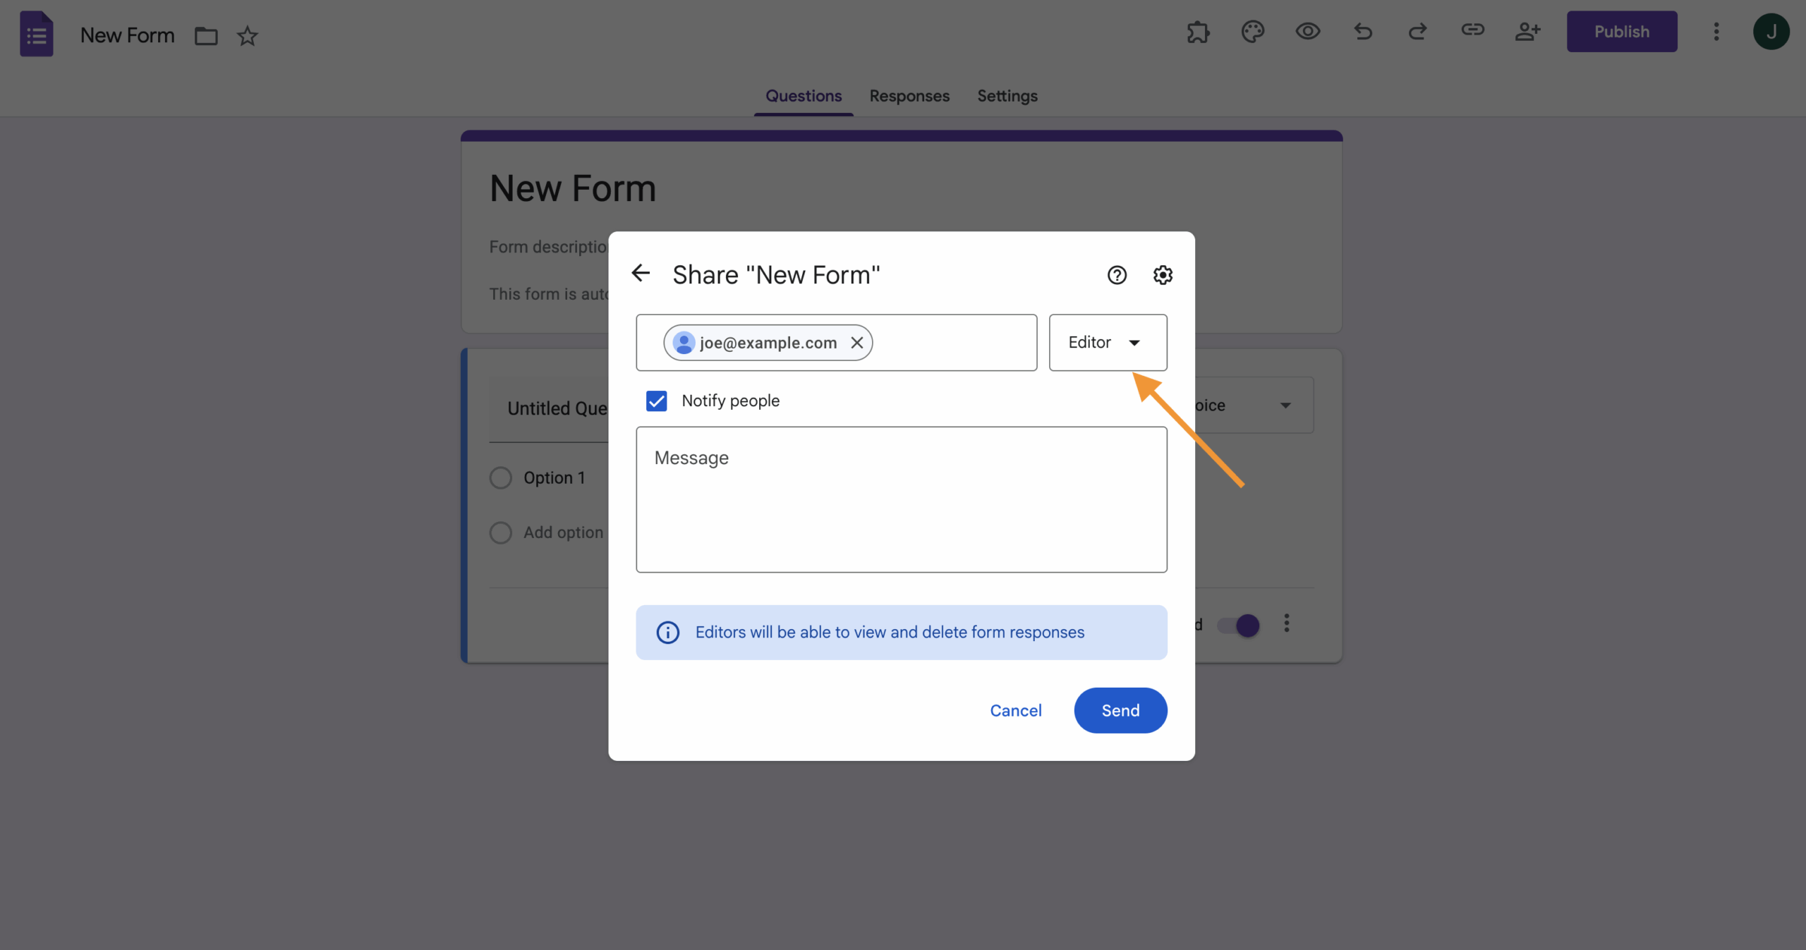
Task: Click the Cancel button
Action: pyautogui.click(x=1015, y=710)
